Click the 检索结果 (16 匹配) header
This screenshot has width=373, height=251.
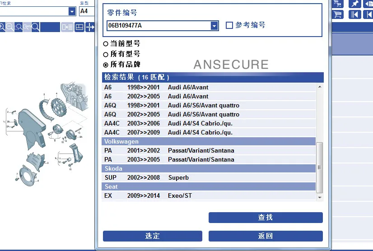tap(213, 77)
